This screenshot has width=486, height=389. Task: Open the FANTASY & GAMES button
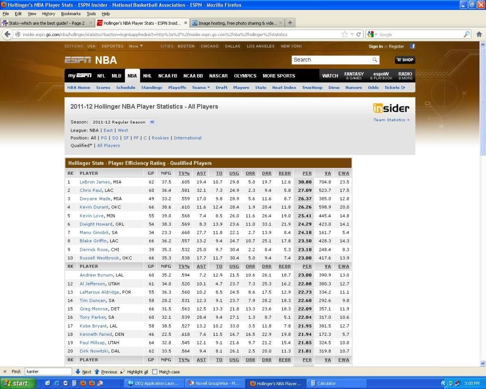click(354, 76)
